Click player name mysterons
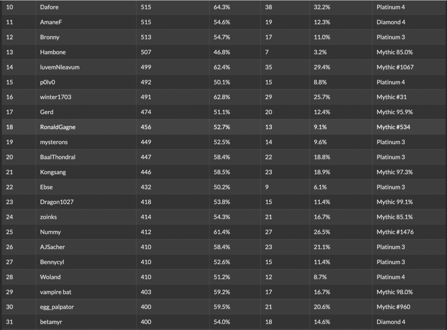This screenshot has height=330, width=447. click(x=54, y=142)
